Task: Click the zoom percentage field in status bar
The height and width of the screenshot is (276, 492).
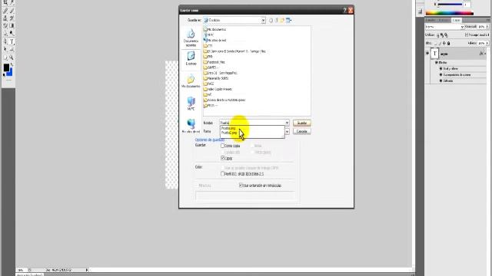Action: point(21,270)
